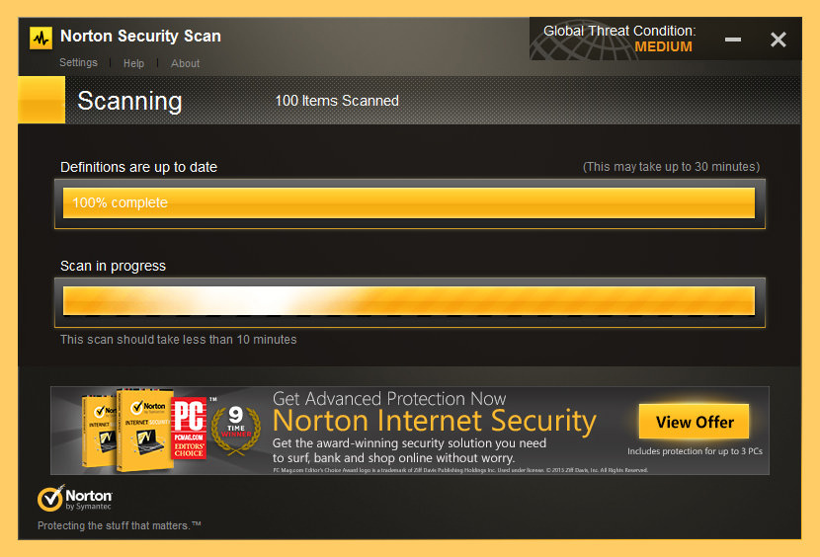Open the Settings menu

(78, 62)
